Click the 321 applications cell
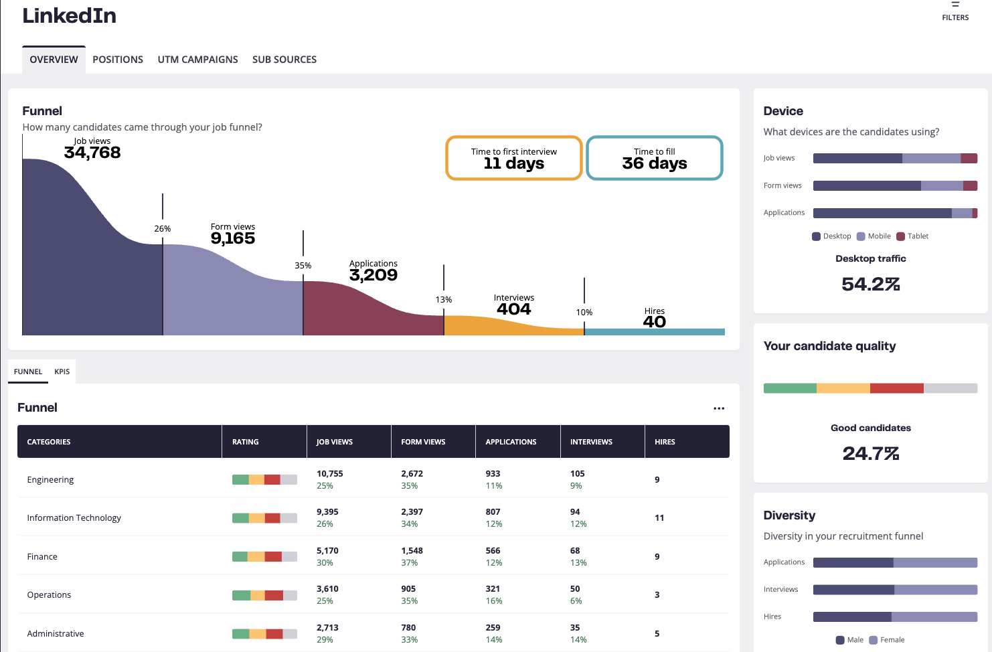The image size is (992, 652). 493,588
